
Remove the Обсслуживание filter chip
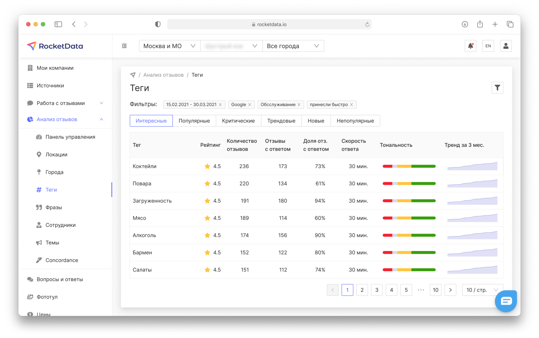[x=299, y=104]
